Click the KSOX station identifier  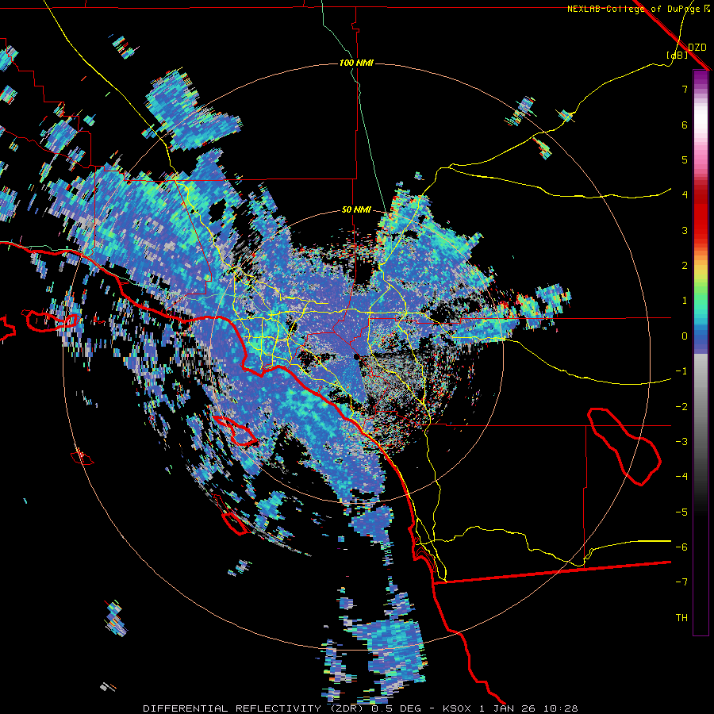pos(456,708)
